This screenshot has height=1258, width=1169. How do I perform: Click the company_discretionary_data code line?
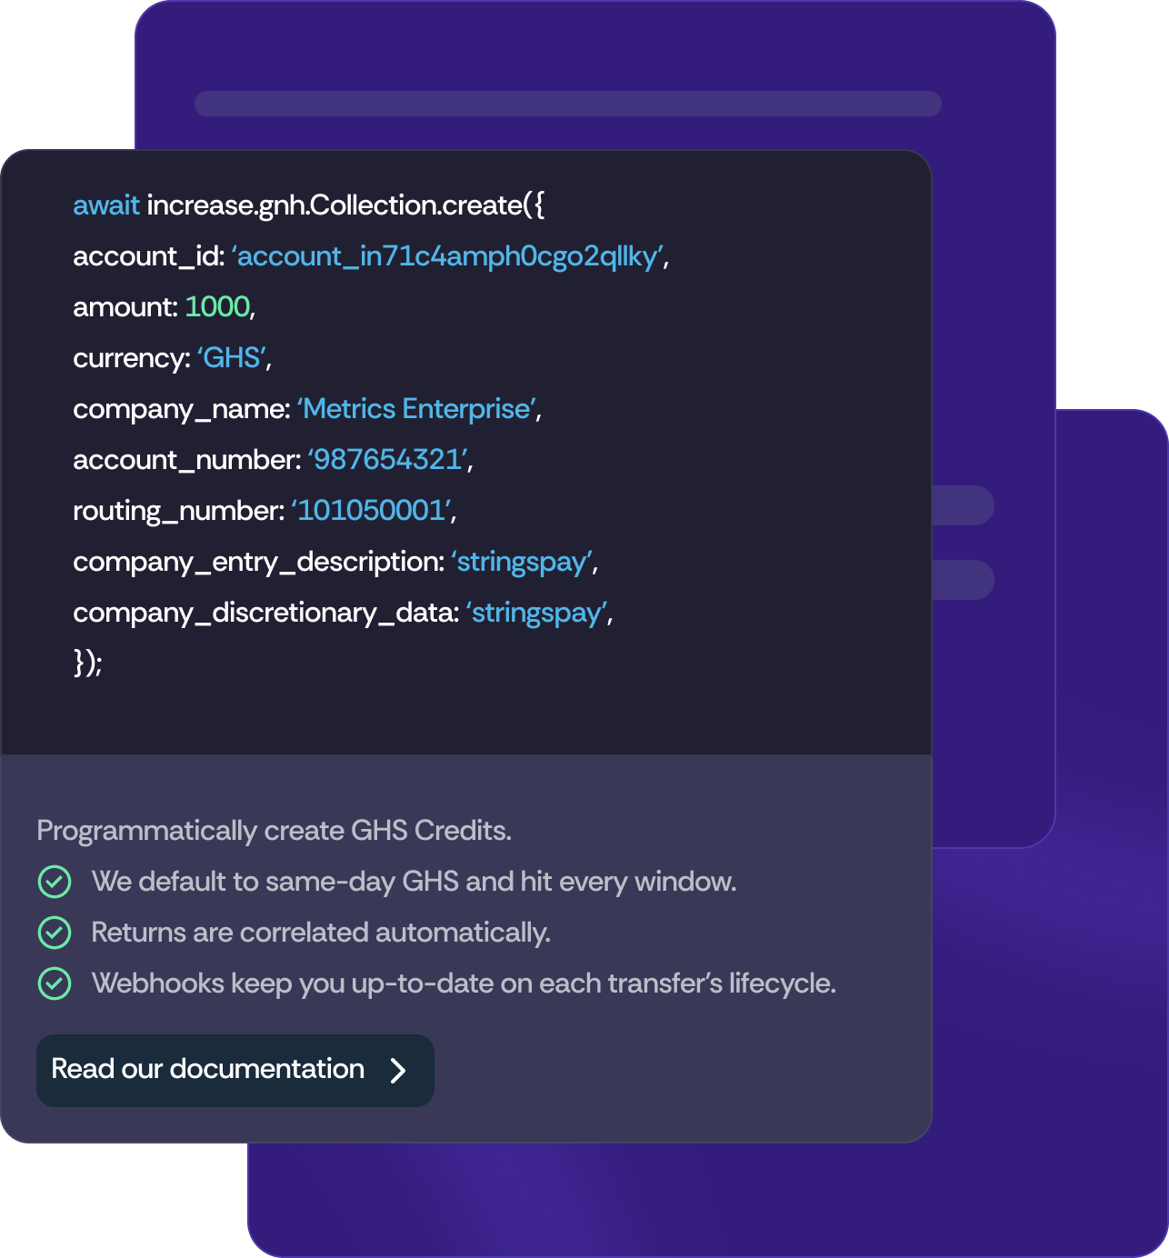pos(343,613)
